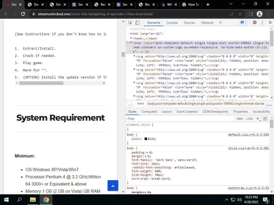Open the Event Listeners tab
The width and height of the screenshot is (274, 205).
point(187,112)
